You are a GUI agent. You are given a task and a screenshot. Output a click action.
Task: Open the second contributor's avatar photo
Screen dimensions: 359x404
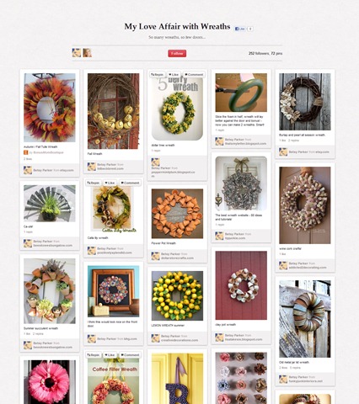[88, 53]
